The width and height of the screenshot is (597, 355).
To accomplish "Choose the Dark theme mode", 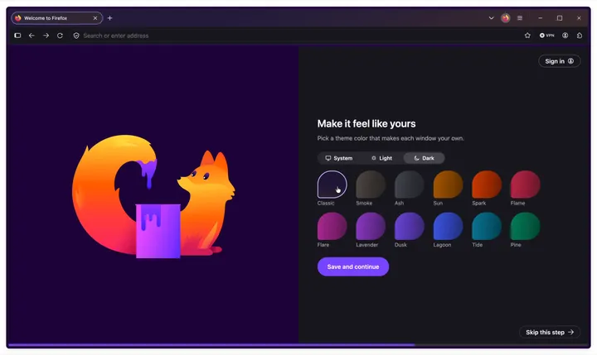I will (425, 158).
